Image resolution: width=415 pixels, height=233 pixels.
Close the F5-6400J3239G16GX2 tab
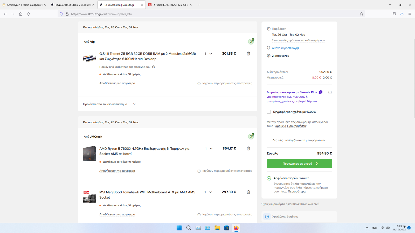pyautogui.click(x=191, y=5)
